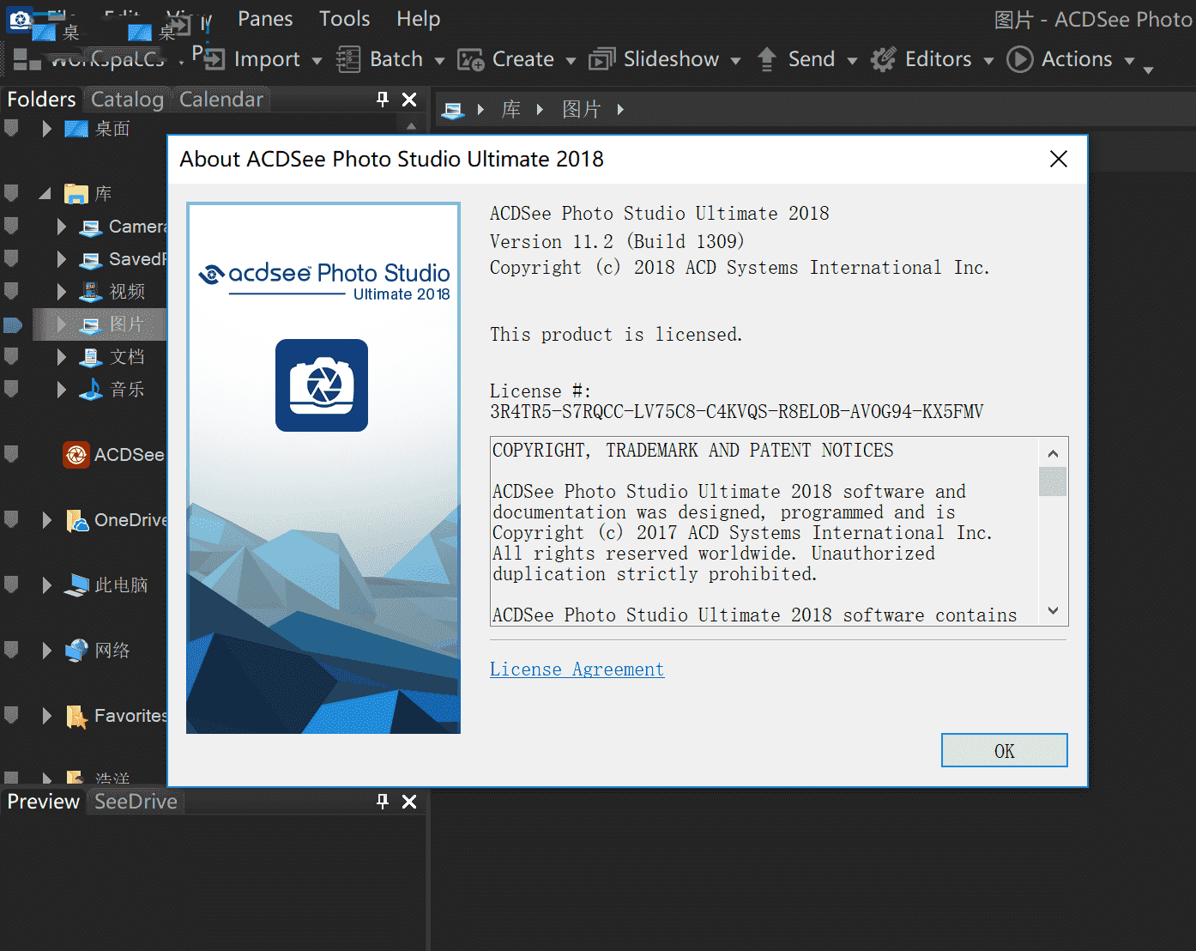
Task: Expand the 桌面 folder node
Action: coord(47,129)
